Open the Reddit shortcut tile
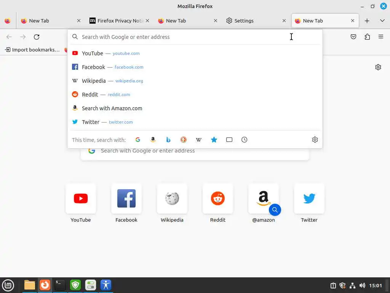 [217, 203]
